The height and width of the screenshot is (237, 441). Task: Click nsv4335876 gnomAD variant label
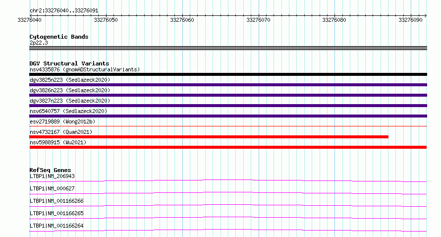click(x=85, y=69)
